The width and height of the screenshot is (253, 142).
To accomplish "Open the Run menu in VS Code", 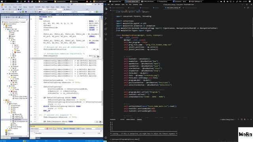I will tap(130, 4).
